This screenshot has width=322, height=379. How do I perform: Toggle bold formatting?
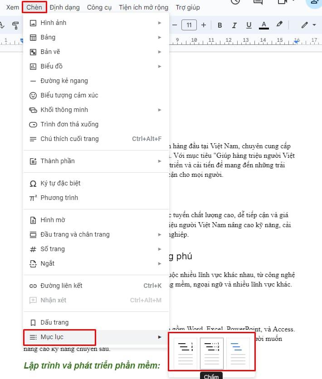coord(220,25)
